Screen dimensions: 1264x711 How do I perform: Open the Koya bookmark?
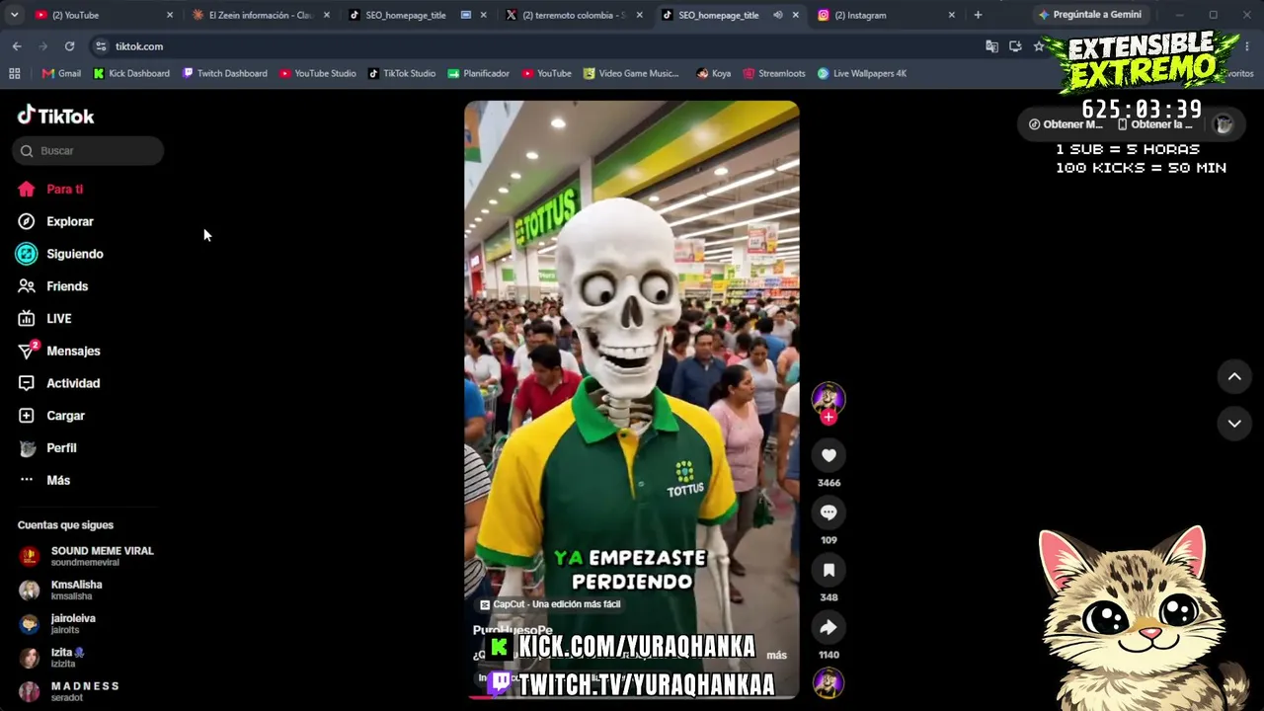pos(714,73)
